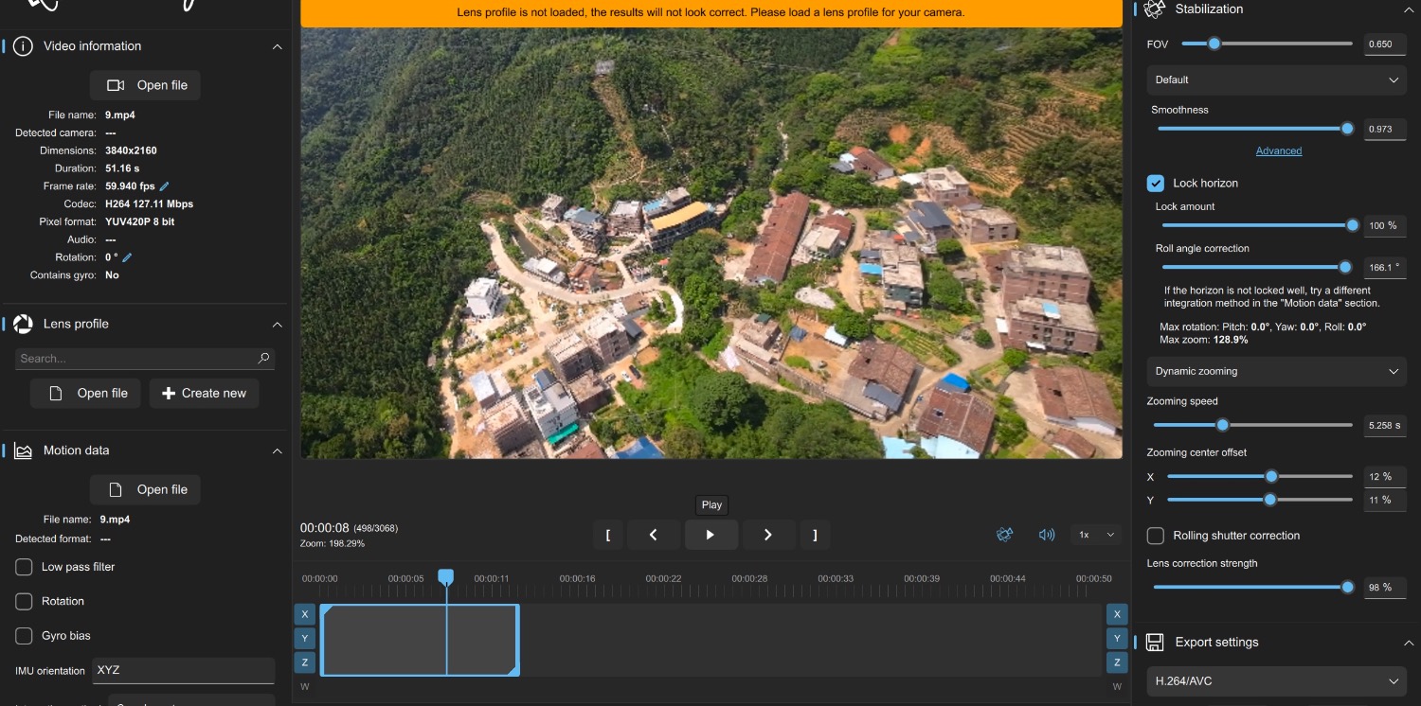Open Advanced smoothness link
Image resolution: width=1421 pixels, height=706 pixels.
[x=1279, y=151]
